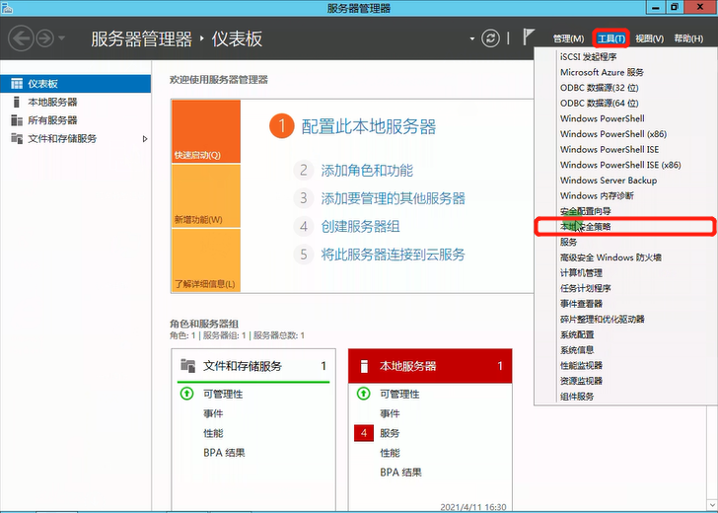Viewport: 718px width, 513px height.
Task: Click the 添加角色和功能 link
Action: click(367, 171)
